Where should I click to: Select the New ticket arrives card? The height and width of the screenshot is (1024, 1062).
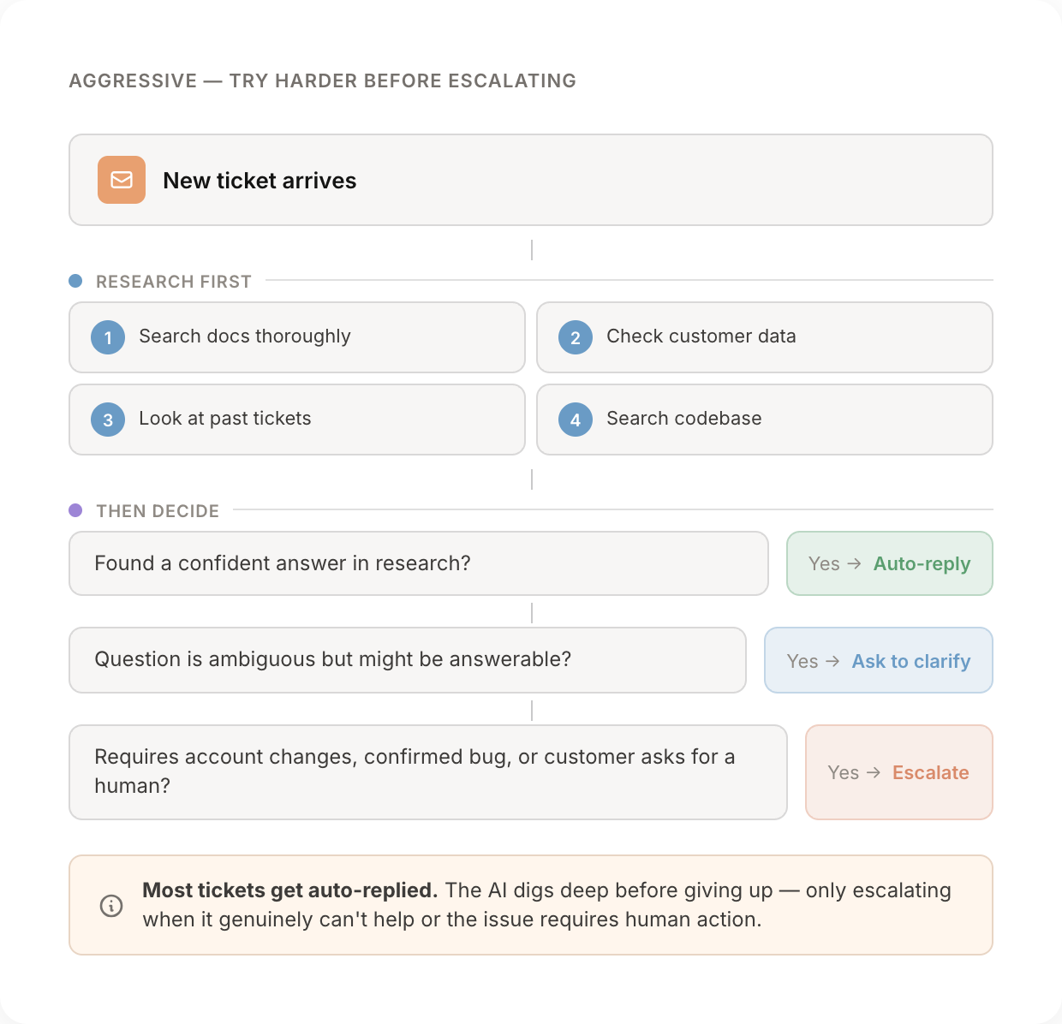pos(531,180)
